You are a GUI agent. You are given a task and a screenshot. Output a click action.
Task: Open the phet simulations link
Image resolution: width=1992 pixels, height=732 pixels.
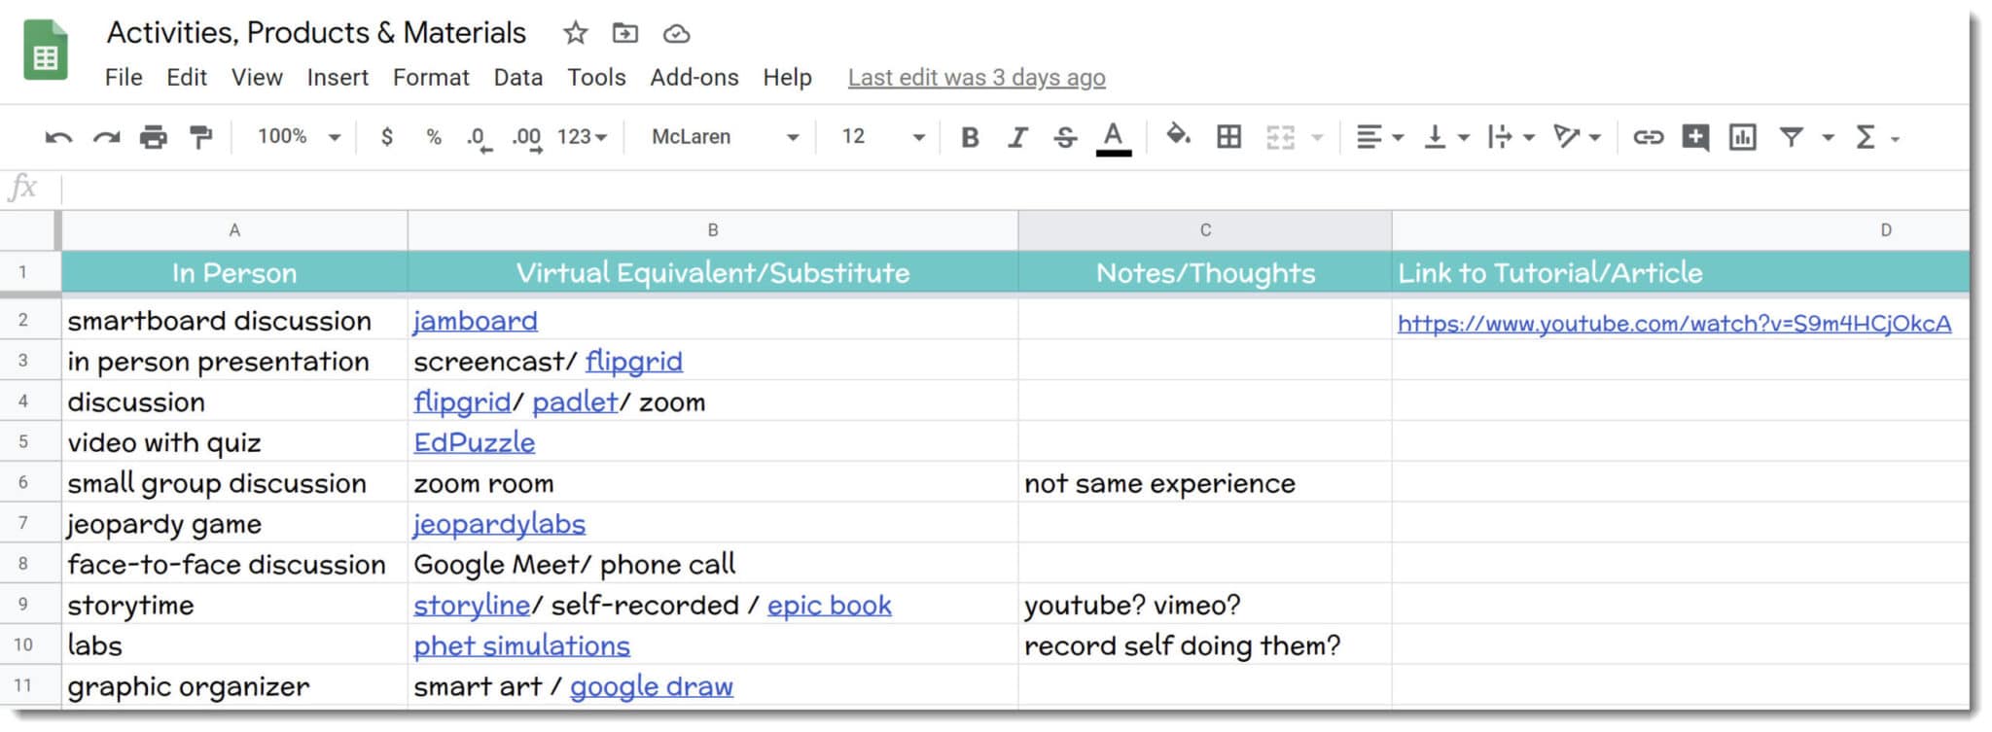[521, 645]
